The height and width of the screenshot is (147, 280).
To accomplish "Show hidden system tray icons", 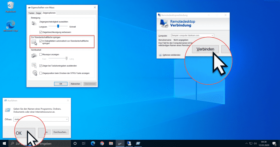I will [246, 143].
